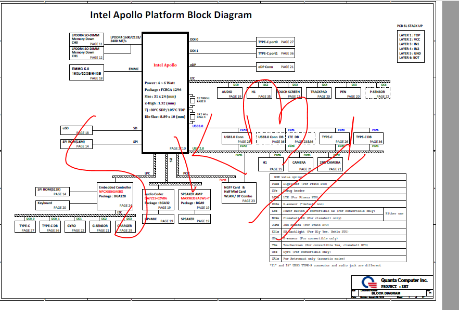
Task: Select the Audio Codec DA7219 block
Action: [x=158, y=199]
